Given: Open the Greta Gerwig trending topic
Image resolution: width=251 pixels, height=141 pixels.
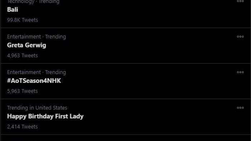Looking at the screenshot, I should pos(27,45).
